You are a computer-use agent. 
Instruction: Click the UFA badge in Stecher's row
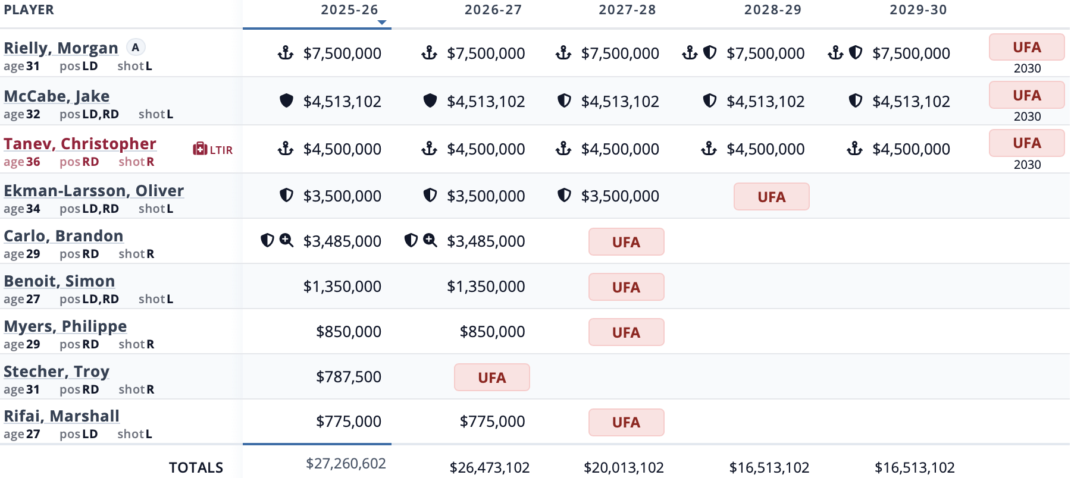[491, 378]
